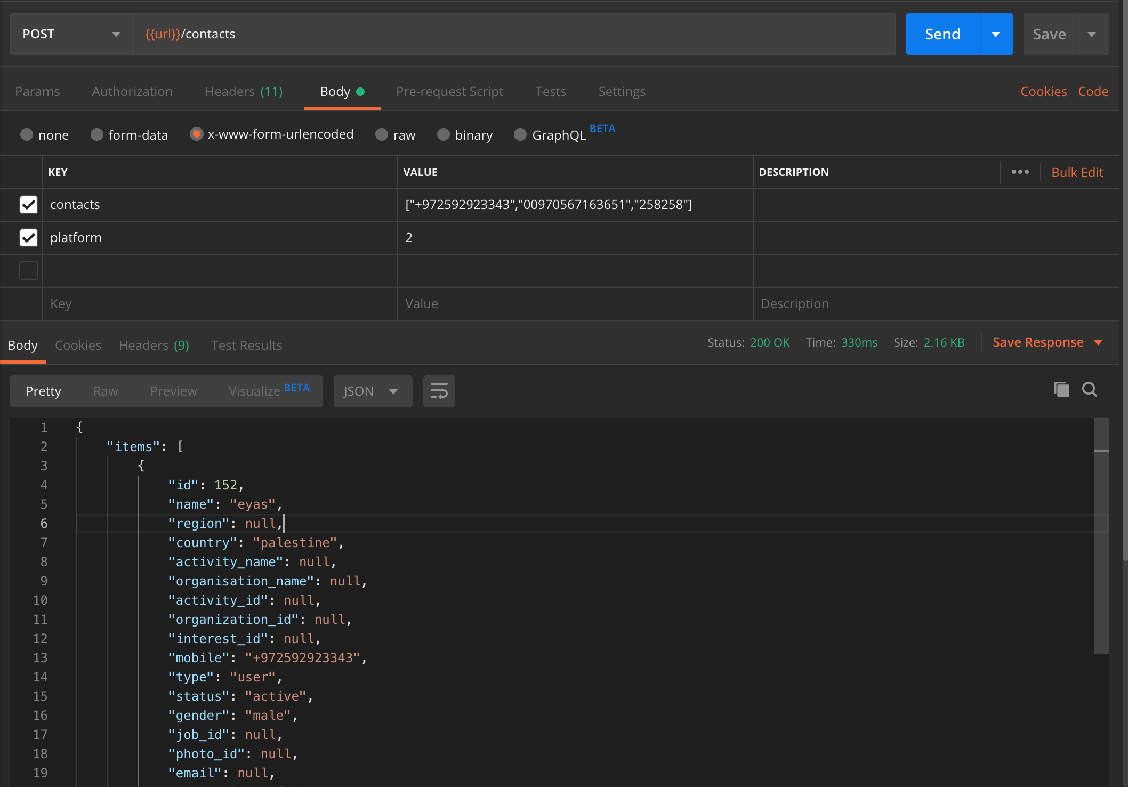The height and width of the screenshot is (787, 1128).
Task: Choose the binary body type radio
Action: tap(444, 134)
